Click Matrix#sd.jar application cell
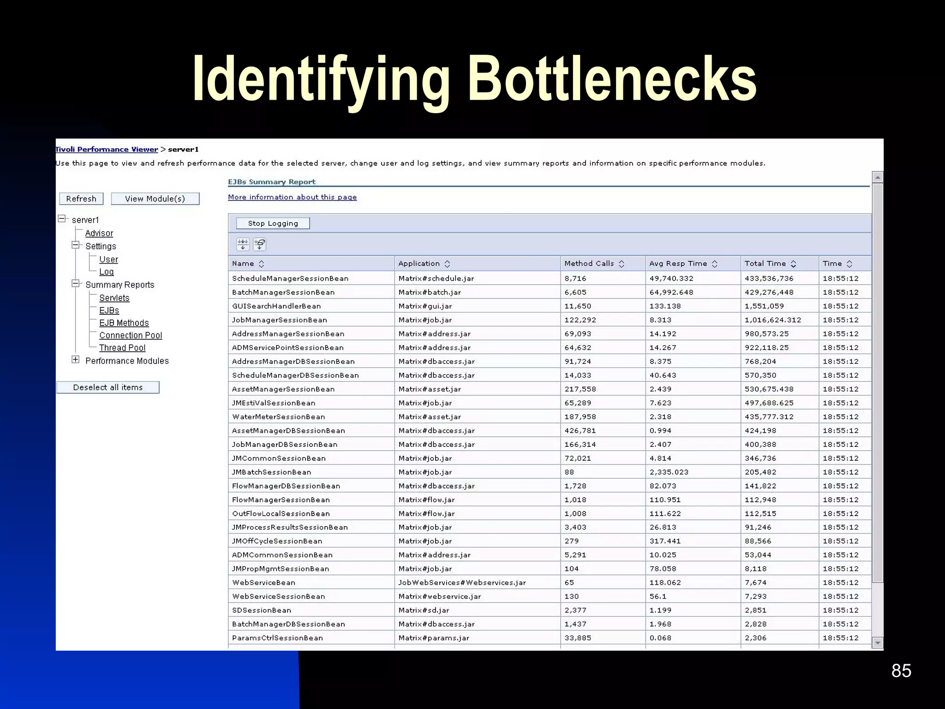 click(x=478, y=610)
